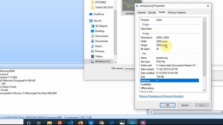The height and width of the screenshot is (125, 223).
Task: Open Task View from the taskbar
Action: (x=39, y=123)
